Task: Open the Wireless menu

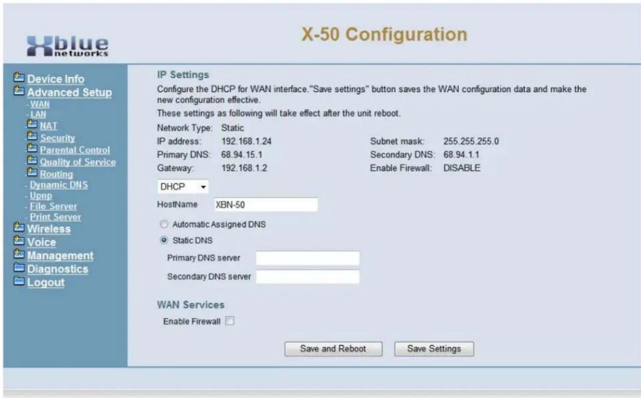Action: pos(48,230)
